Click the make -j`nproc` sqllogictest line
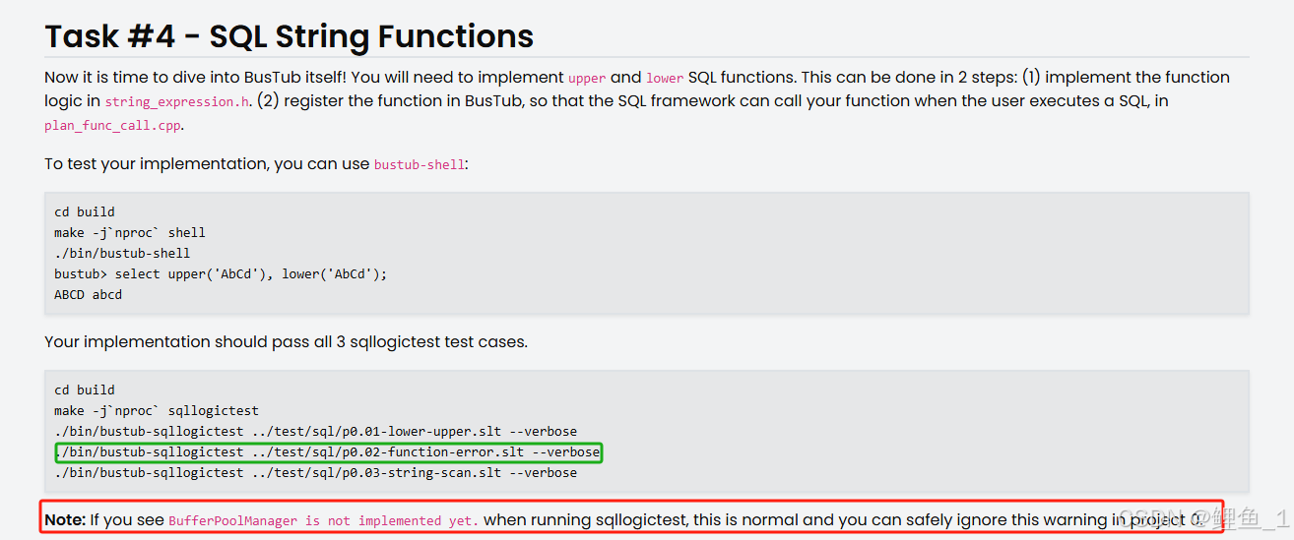Viewport: 1294px width, 540px height. (x=157, y=410)
